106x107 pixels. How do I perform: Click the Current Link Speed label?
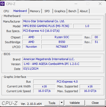point(19,91)
